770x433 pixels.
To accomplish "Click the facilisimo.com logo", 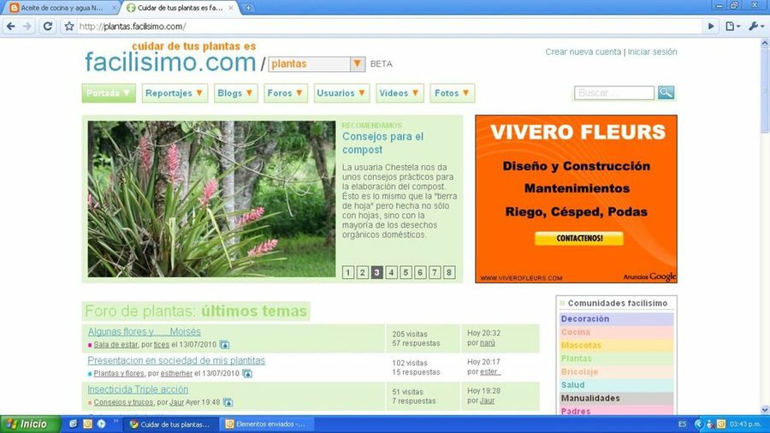I will pos(170,62).
